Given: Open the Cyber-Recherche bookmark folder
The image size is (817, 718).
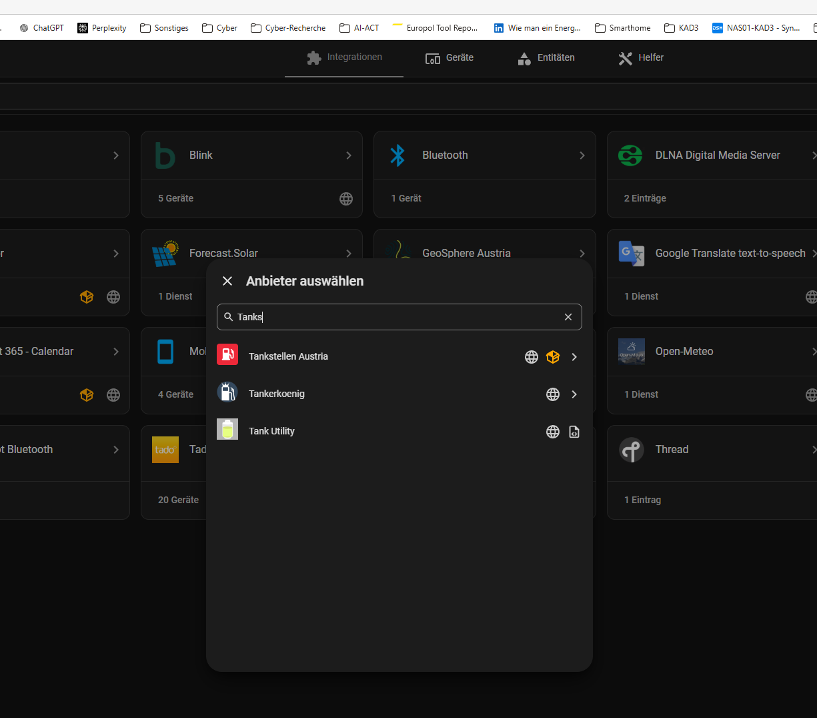Looking at the screenshot, I should (288, 28).
